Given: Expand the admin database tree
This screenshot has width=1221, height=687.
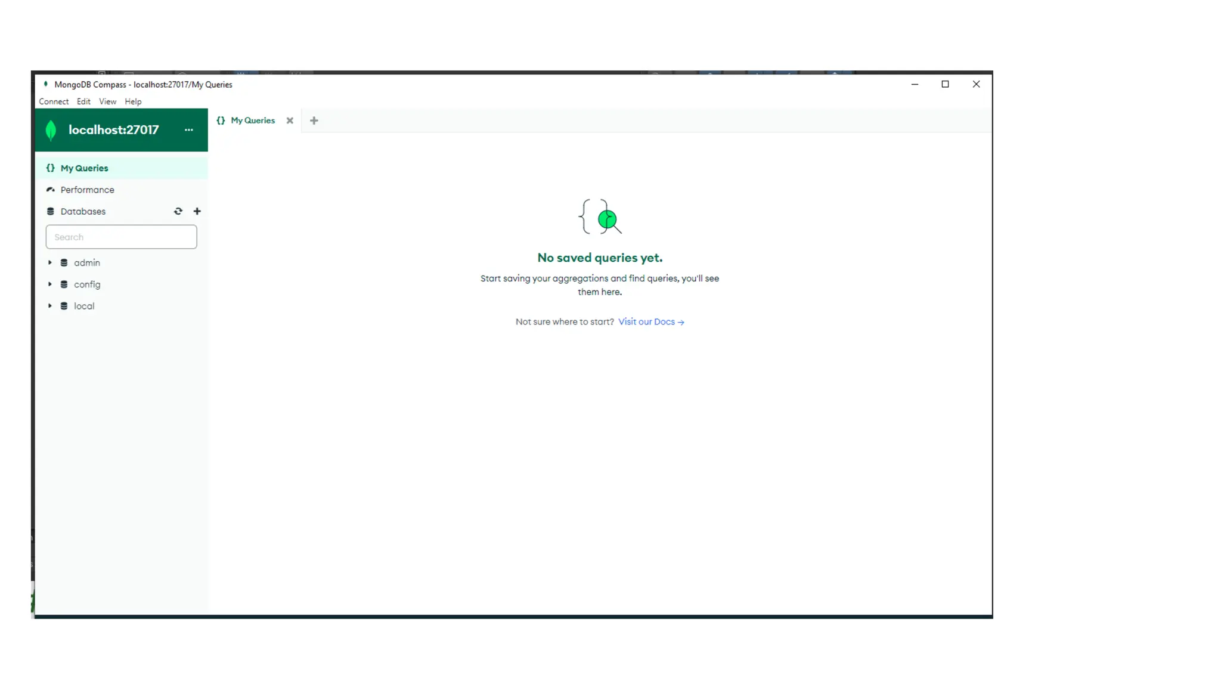Looking at the screenshot, I should click(50, 262).
